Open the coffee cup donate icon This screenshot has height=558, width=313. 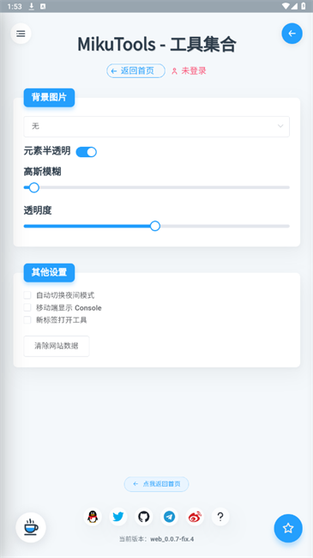tap(31, 527)
